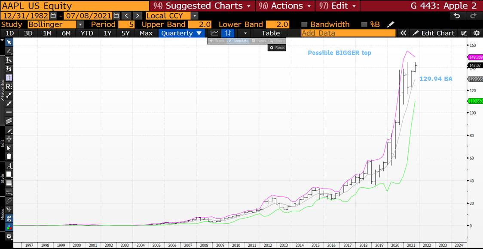The height and width of the screenshot is (249, 483).
Task: Select the 5Y range tab
Action: tap(125, 33)
